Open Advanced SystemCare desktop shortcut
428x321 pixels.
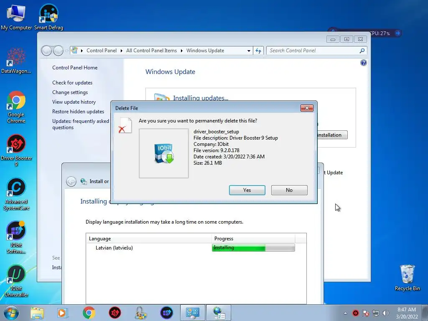[x=16, y=194]
